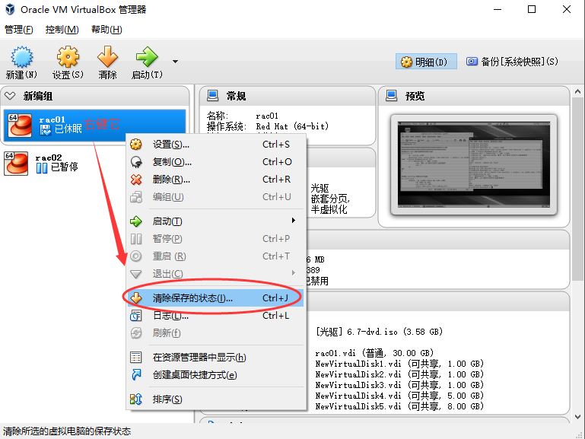
Task: Click the Red Hat (64-bit) OS value
Action: [292, 126]
